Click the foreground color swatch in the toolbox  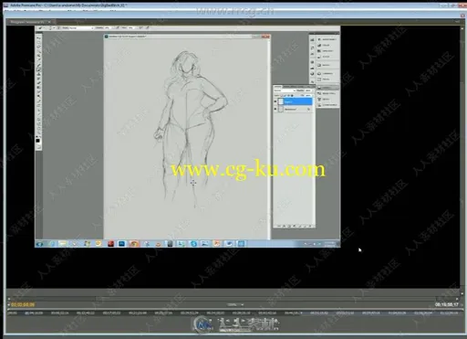pyautogui.click(x=38, y=141)
